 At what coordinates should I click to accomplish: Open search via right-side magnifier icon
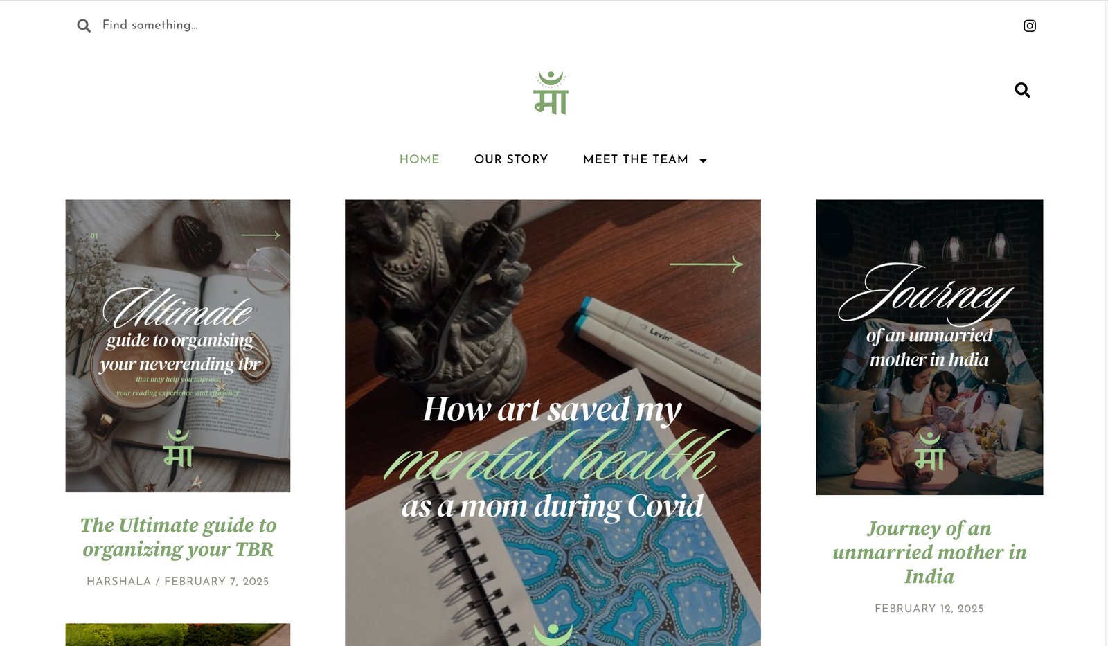click(x=1022, y=90)
